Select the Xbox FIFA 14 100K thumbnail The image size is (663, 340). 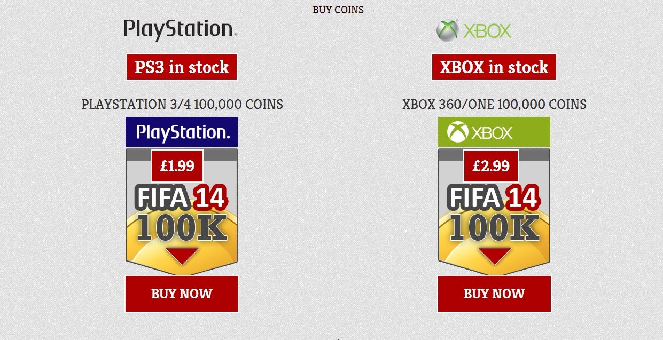click(x=494, y=212)
